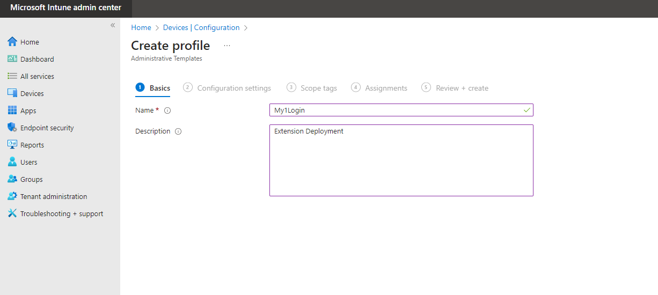Open Tenant administration in the sidebar
Screen dimensions: 658x295
click(x=54, y=196)
